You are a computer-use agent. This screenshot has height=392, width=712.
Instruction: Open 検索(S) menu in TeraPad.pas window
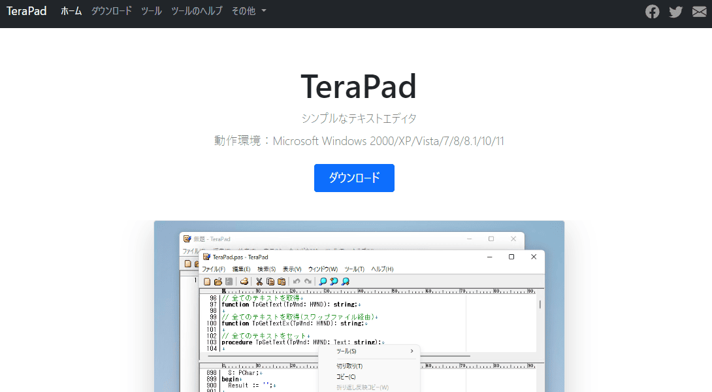tap(267, 269)
